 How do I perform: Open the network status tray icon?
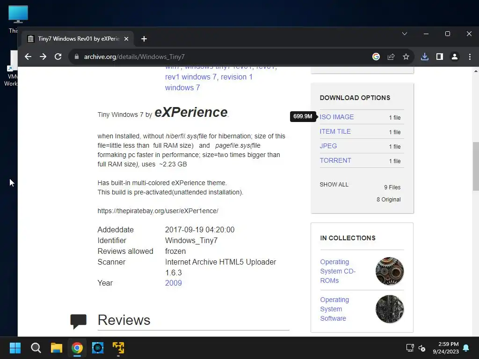(x=410, y=348)
